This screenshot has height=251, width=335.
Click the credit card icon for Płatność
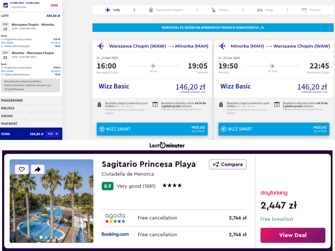click(304, 10)
